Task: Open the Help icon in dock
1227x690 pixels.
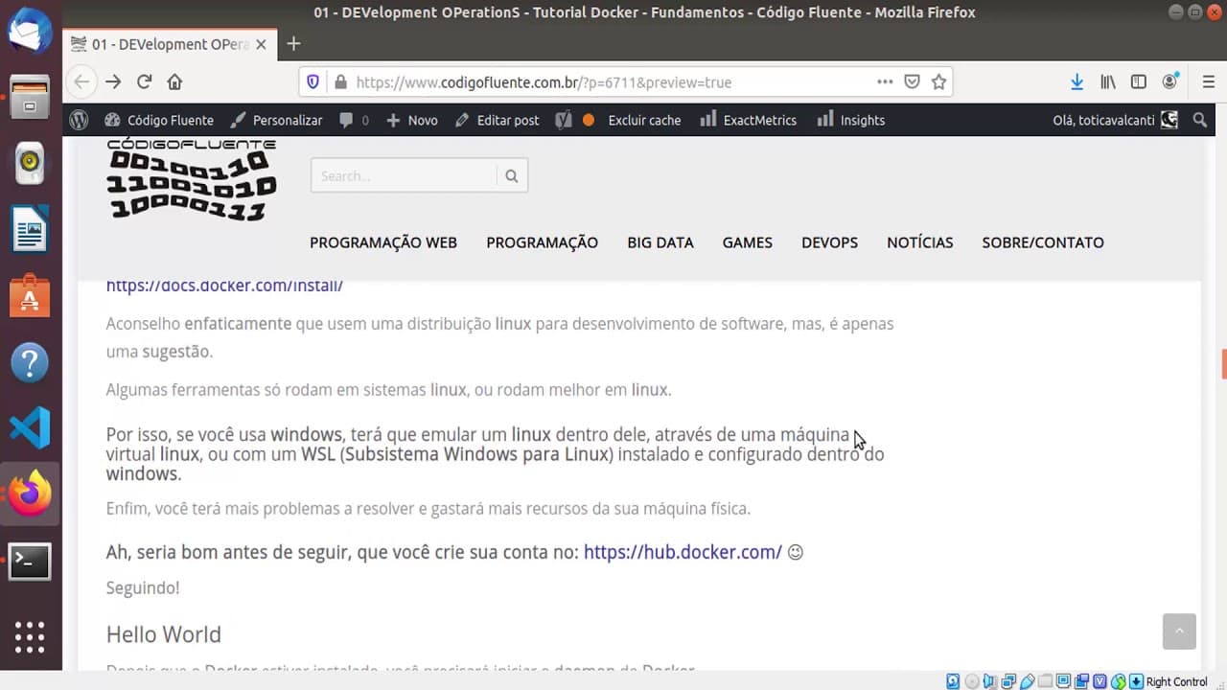Action: pos(30,362)
